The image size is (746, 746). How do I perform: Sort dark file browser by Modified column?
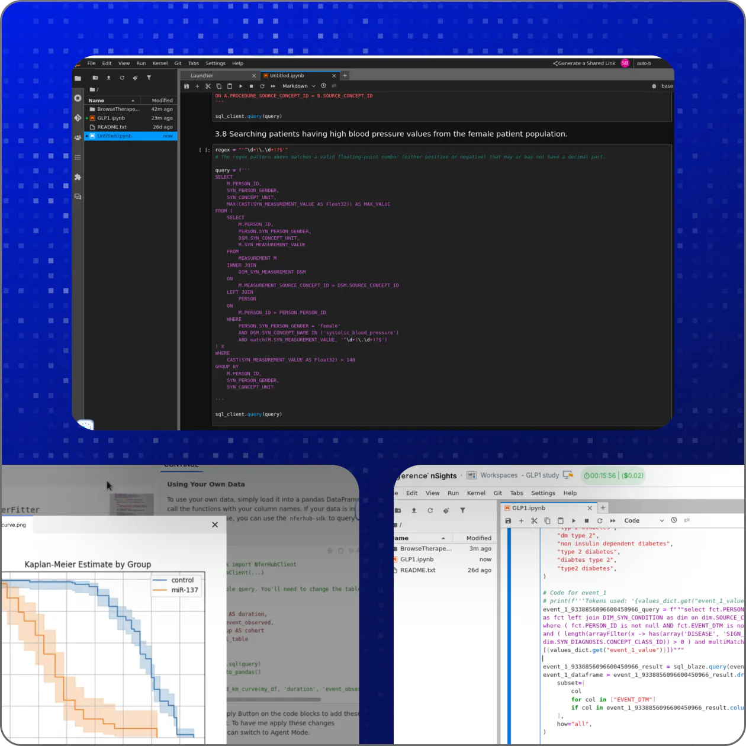(x=159, y=101)
